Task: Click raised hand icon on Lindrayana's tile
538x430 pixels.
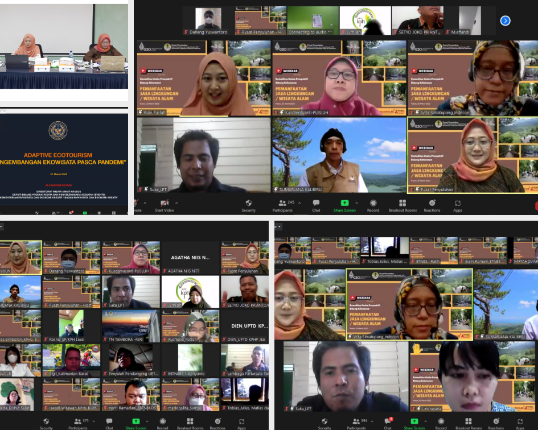Action: (x=417, y=349)
